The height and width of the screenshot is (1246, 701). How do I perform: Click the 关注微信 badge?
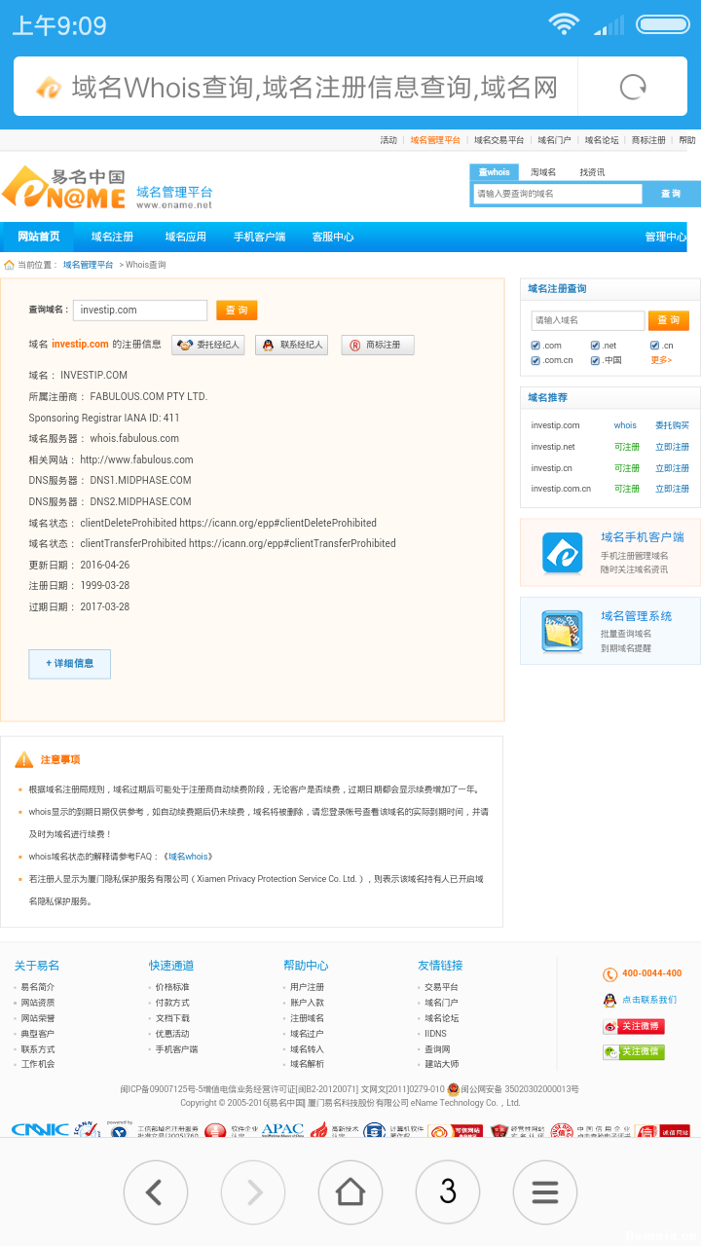click(634, 1051)
